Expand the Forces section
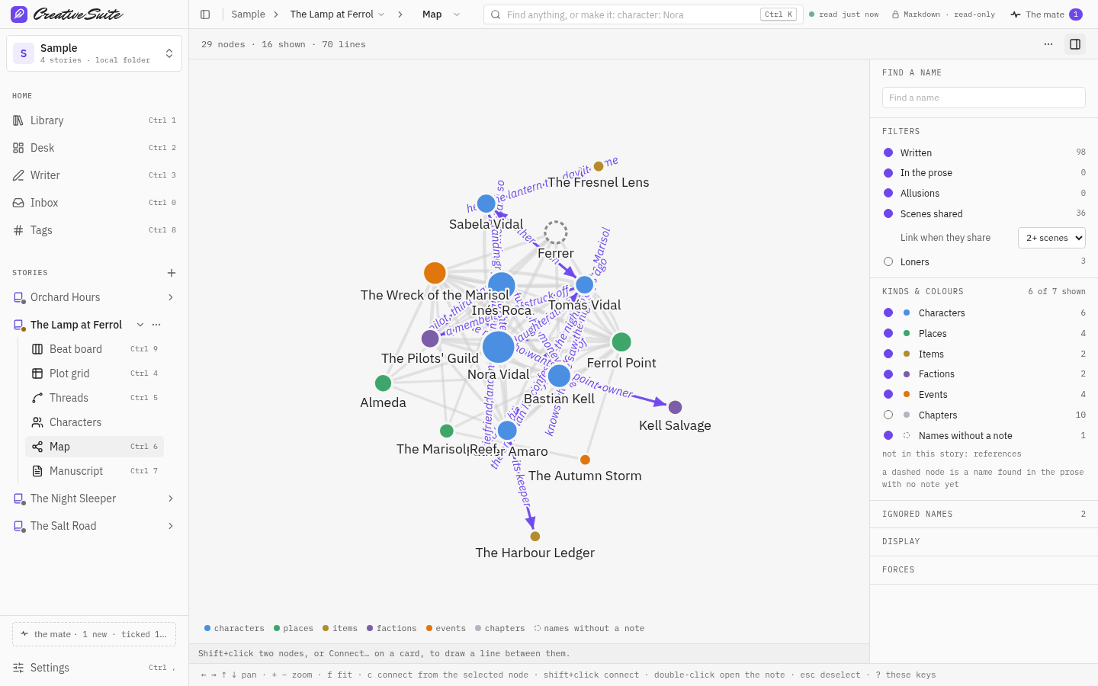Screen dimensions: 1098x686 (x=984, y=570)
